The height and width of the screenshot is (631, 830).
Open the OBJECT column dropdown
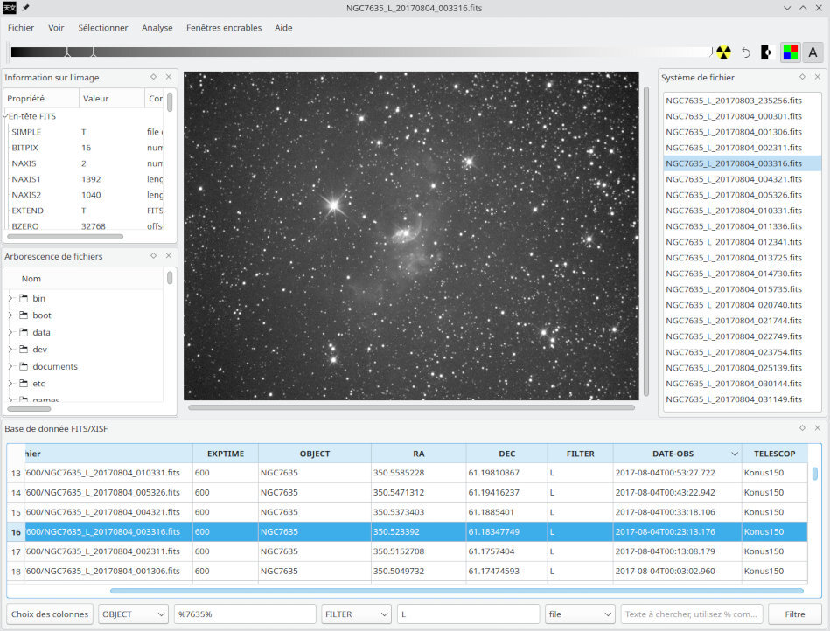(x=133, y=614)
